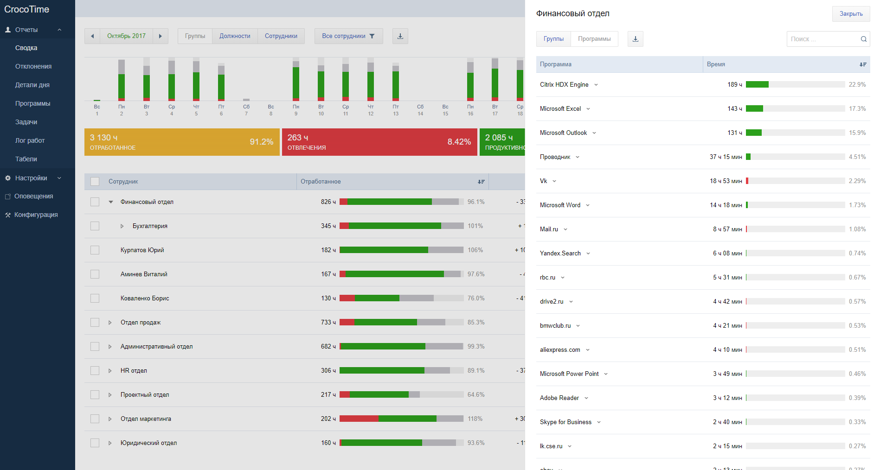Select all employees with header checkbox
Image resolution: width=880 pixels, height=470 pixels.
pos(95,182)
